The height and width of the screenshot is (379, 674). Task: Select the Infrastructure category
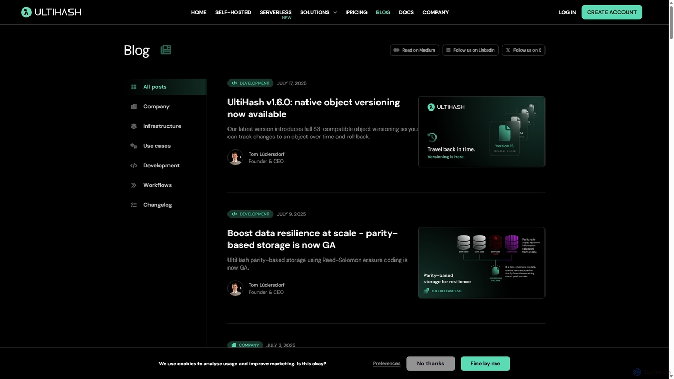(165, 126)
